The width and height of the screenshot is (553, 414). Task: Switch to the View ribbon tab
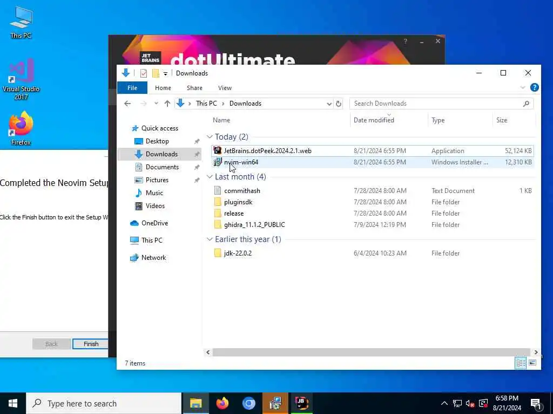(x=225, y=88)
